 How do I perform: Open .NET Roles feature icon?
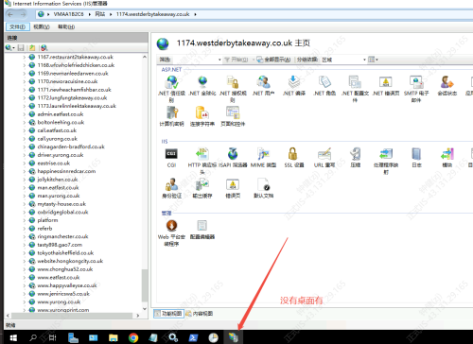pyautogui.click(x=324, y=82)
